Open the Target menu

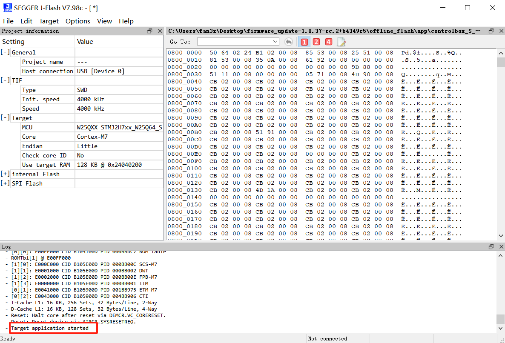pyautogui.click(x=49, y=21)
